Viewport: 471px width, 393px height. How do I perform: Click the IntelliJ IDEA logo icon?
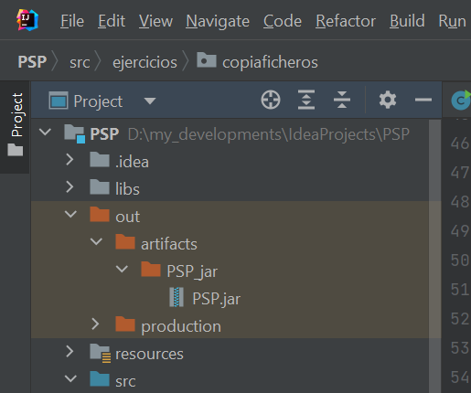pos(27,20)
